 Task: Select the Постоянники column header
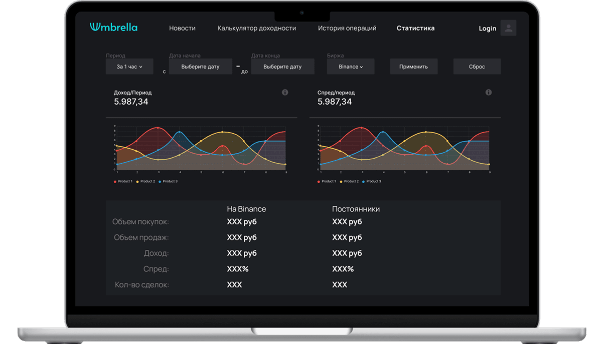(x=356, y=209)
